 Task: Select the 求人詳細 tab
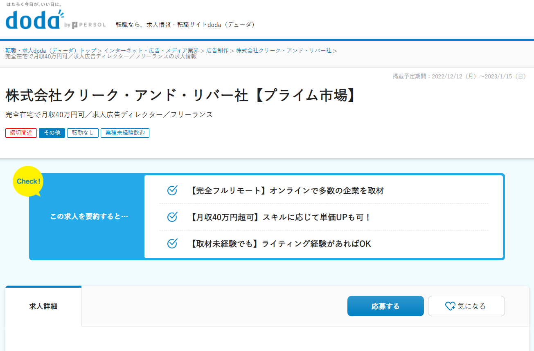[43, 306]
